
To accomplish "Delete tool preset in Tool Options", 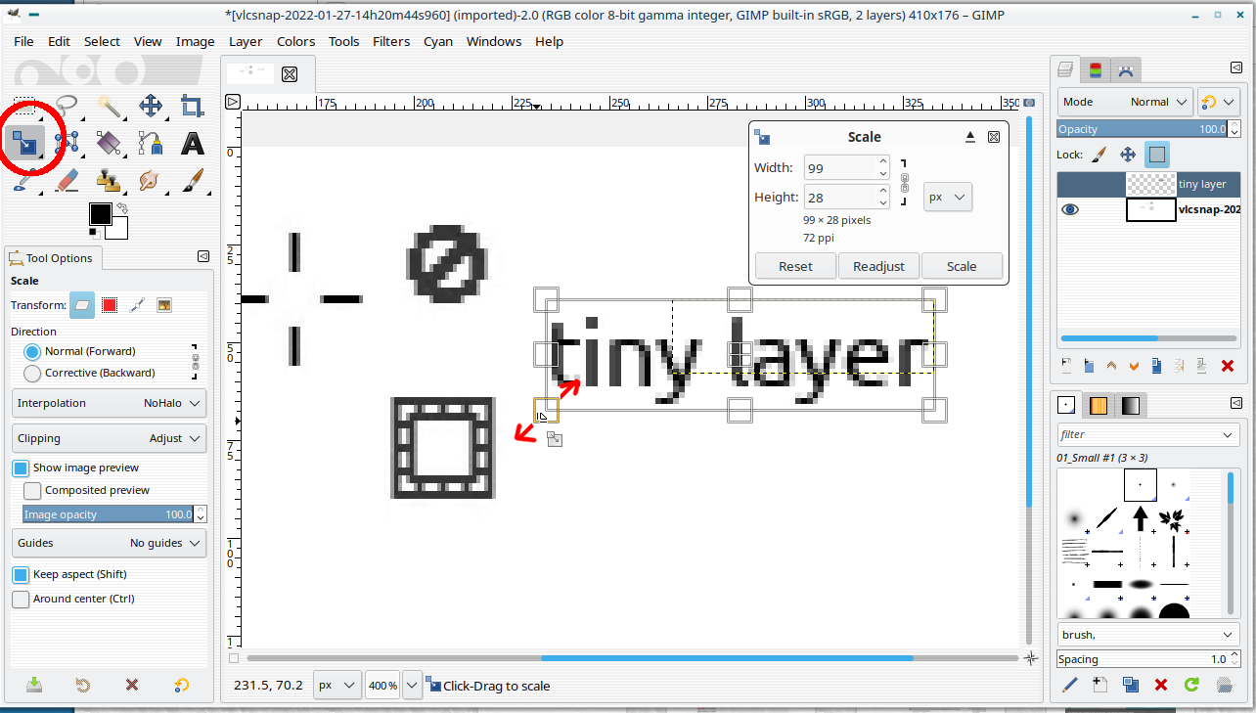I will tap(133, 685).
